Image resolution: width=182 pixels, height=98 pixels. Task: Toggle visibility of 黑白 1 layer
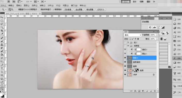pos(125,54)
